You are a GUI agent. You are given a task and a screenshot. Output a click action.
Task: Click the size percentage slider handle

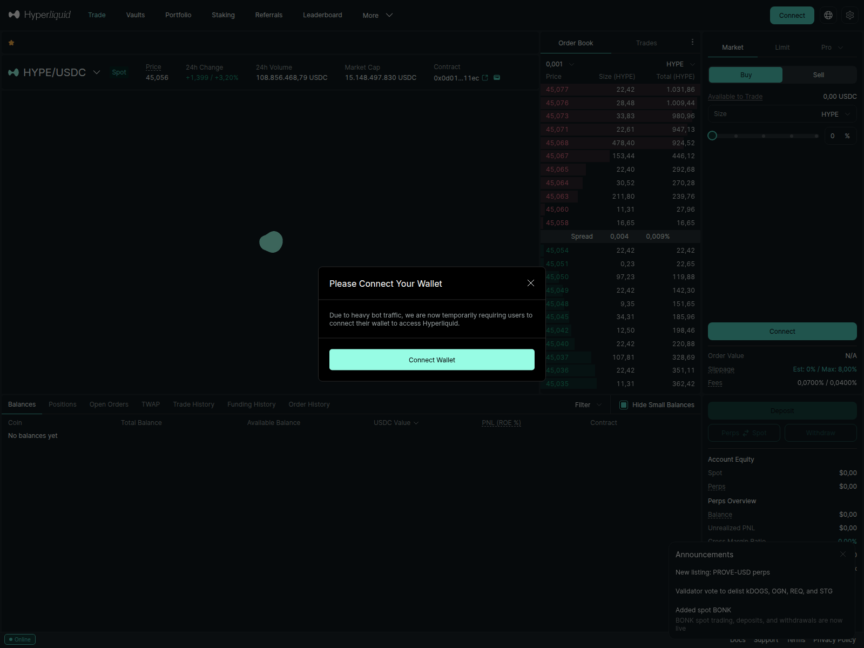pyautogui.click(x=712, y=136)
